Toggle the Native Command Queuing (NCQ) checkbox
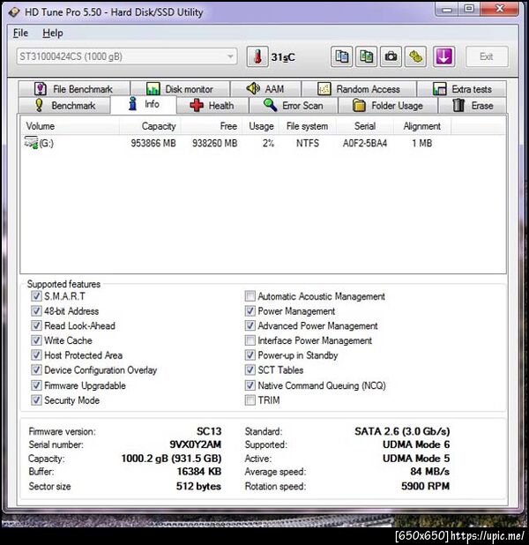529x545 pixels. [250, 385]
